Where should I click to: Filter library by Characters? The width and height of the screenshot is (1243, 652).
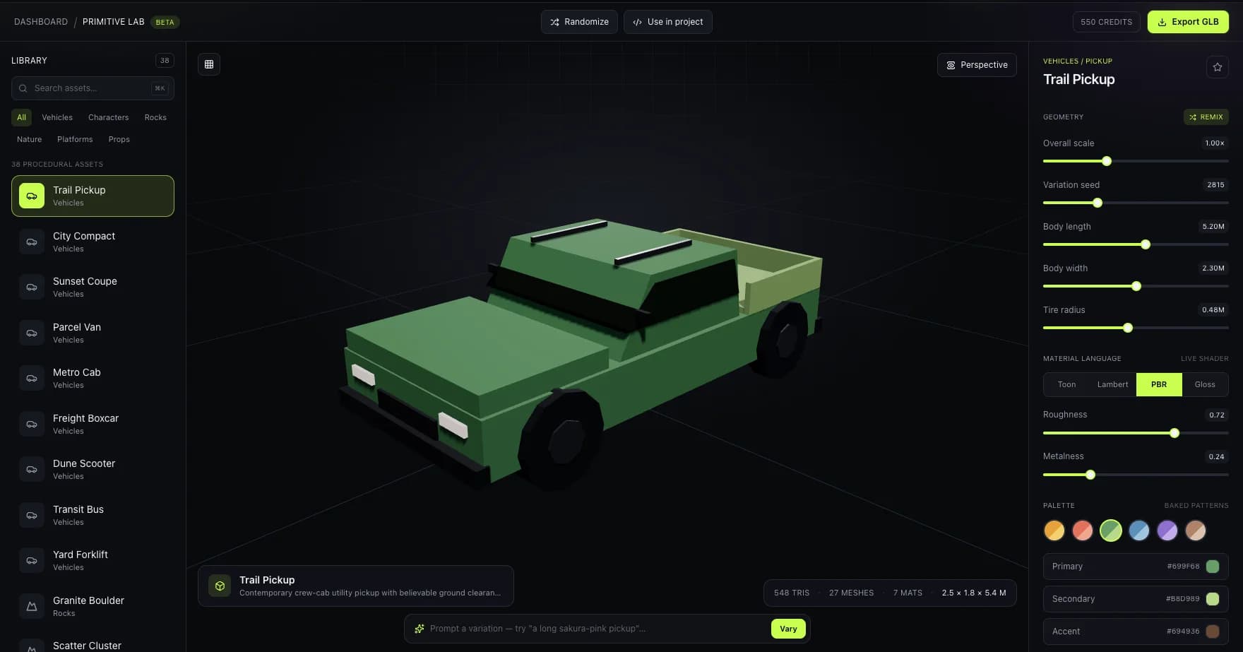point(108,117)
